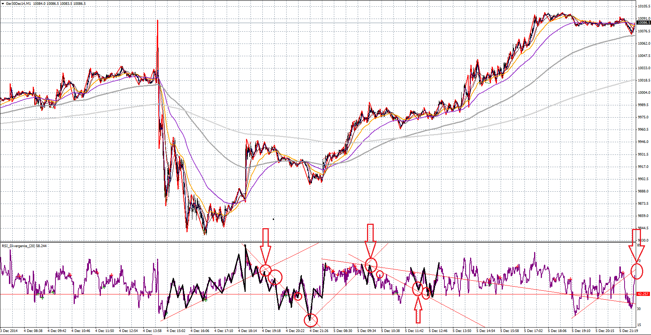Select the 5 Dec 08:30 time label
Screen dimensions: 651x335
(x=343, y=331)
